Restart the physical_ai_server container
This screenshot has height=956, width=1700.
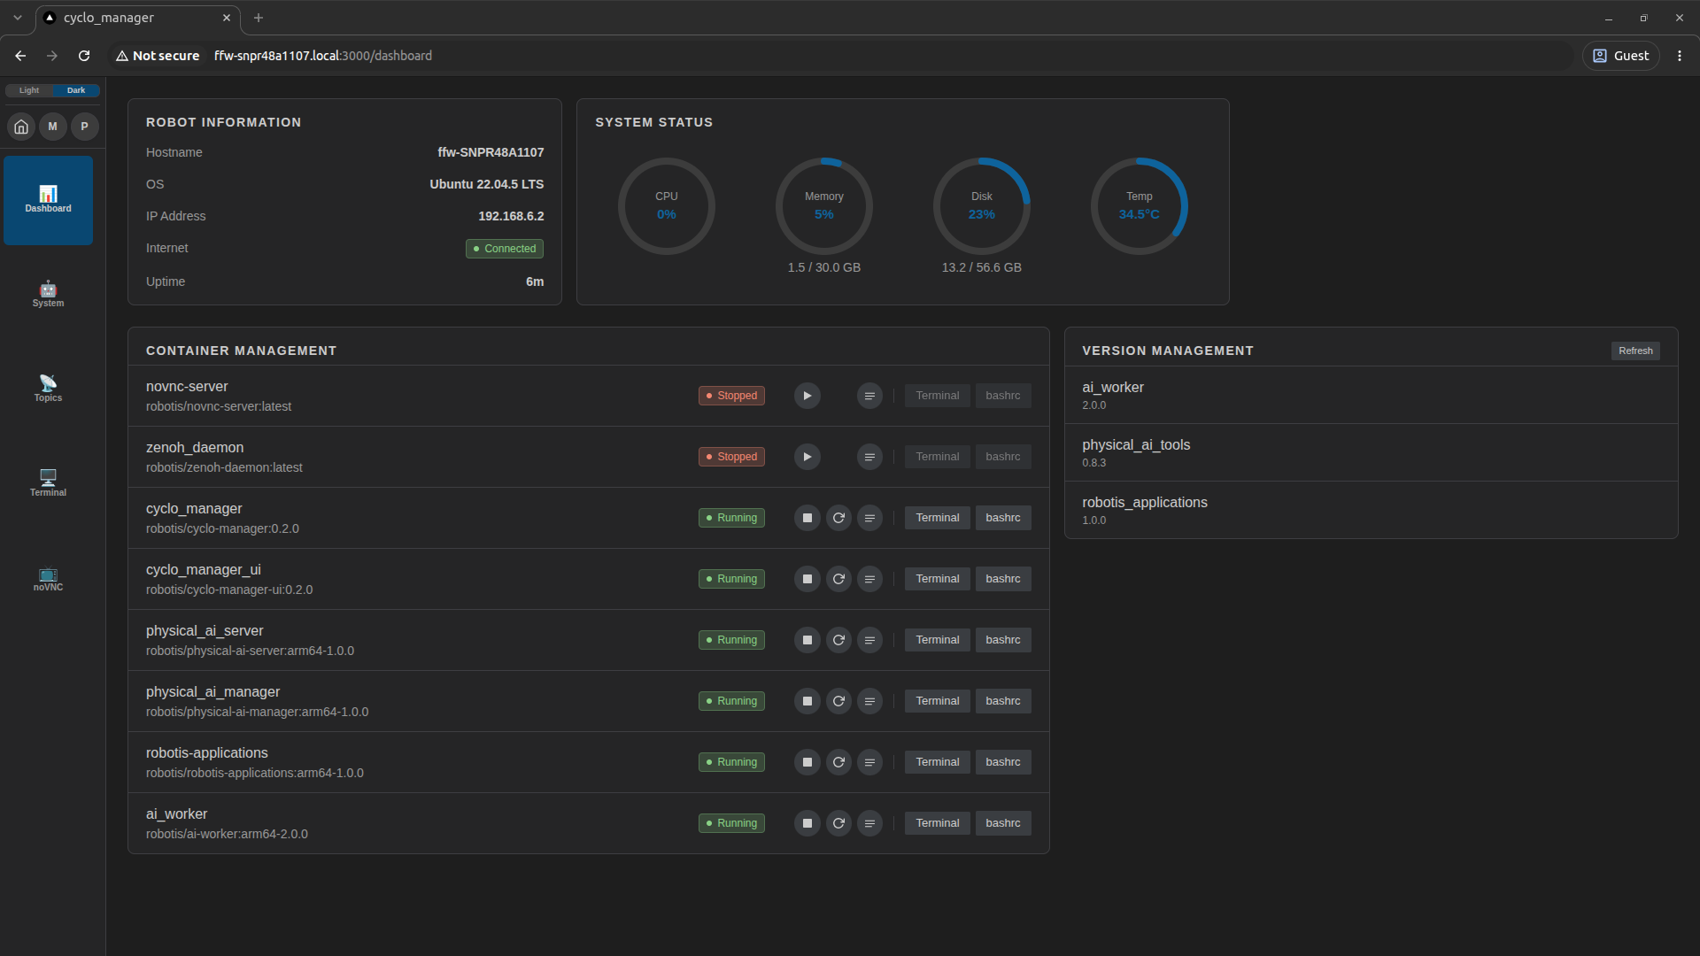[x=838, y=640]
